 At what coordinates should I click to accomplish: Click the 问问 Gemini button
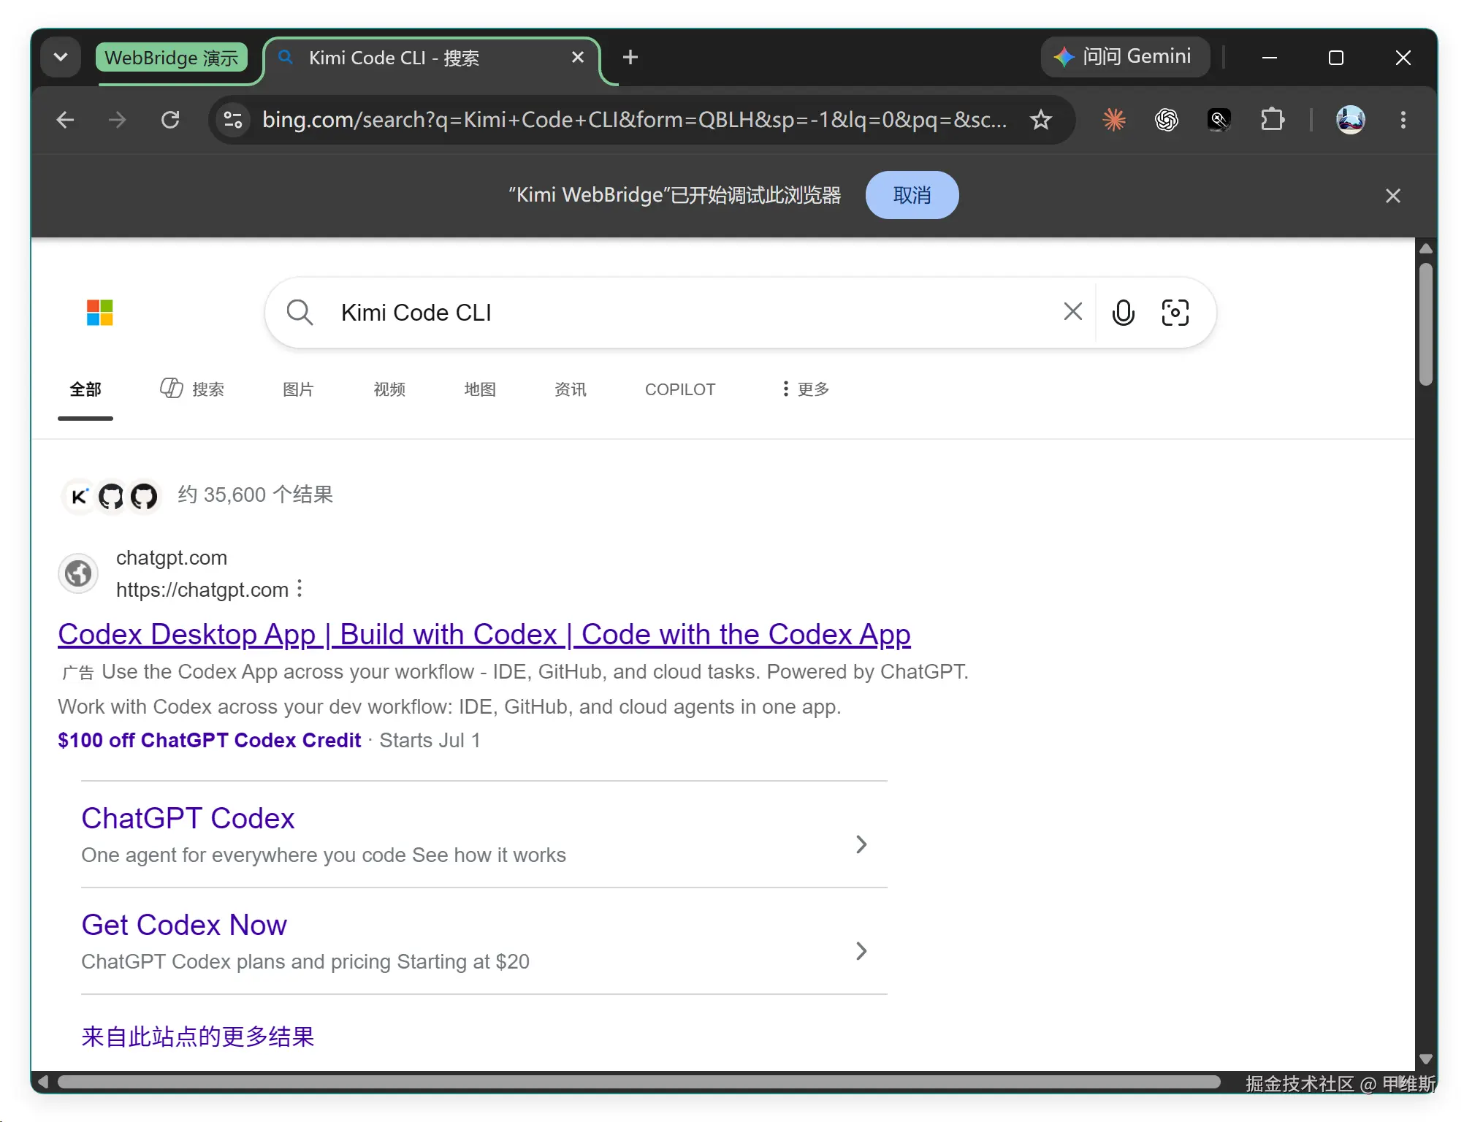[1124, 56]
